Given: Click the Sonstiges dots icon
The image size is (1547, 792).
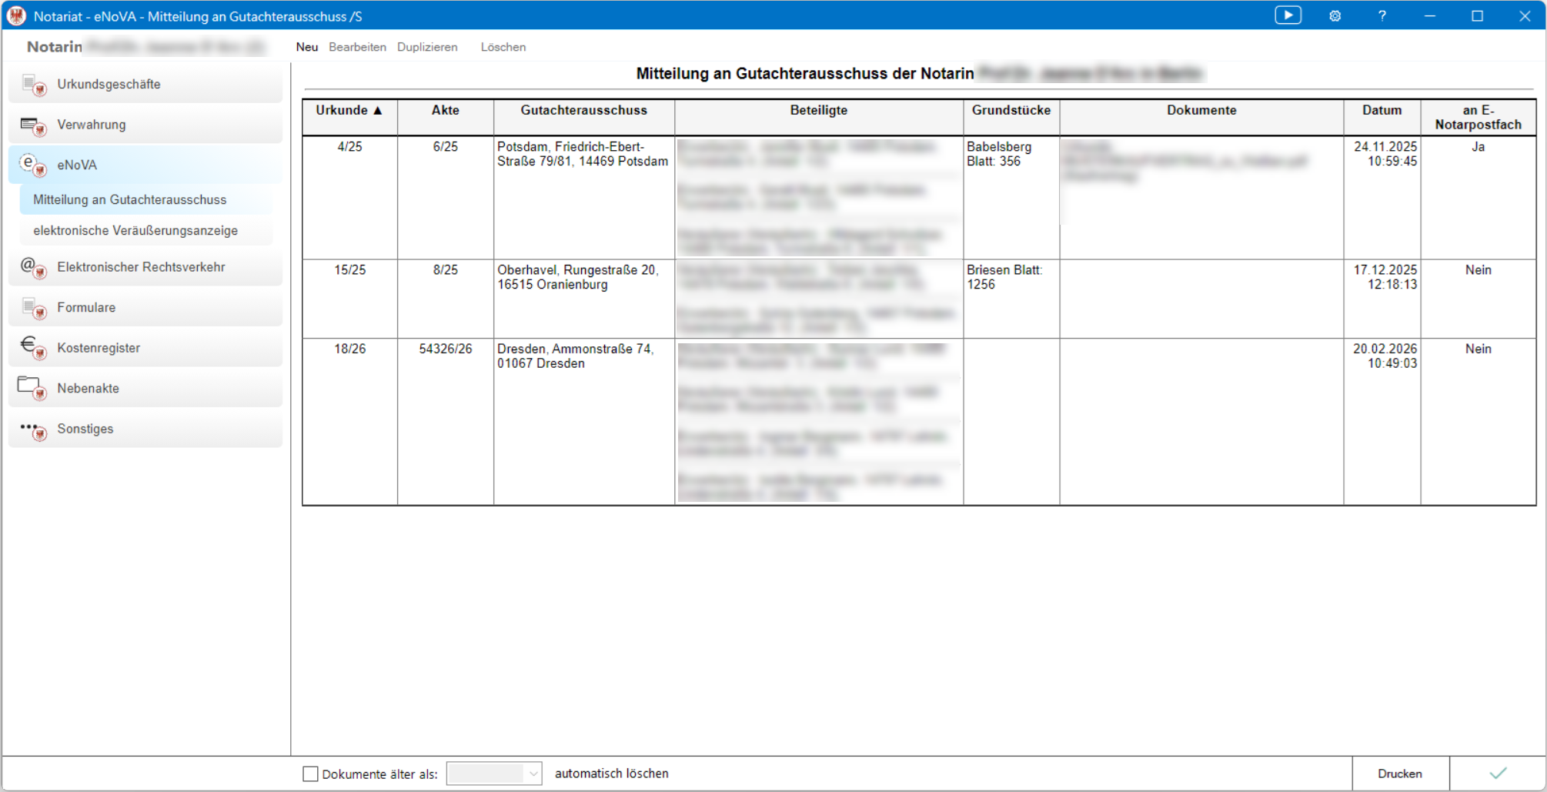Looking at the screenshot, I should [34, 429].
